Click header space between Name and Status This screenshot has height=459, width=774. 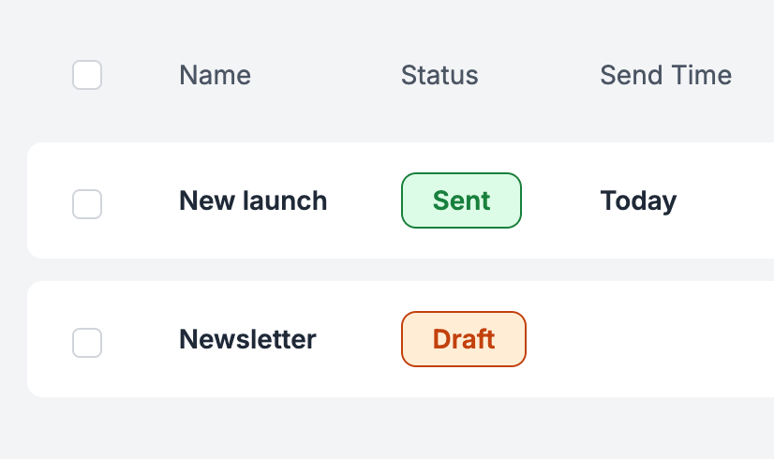point(326,75)
